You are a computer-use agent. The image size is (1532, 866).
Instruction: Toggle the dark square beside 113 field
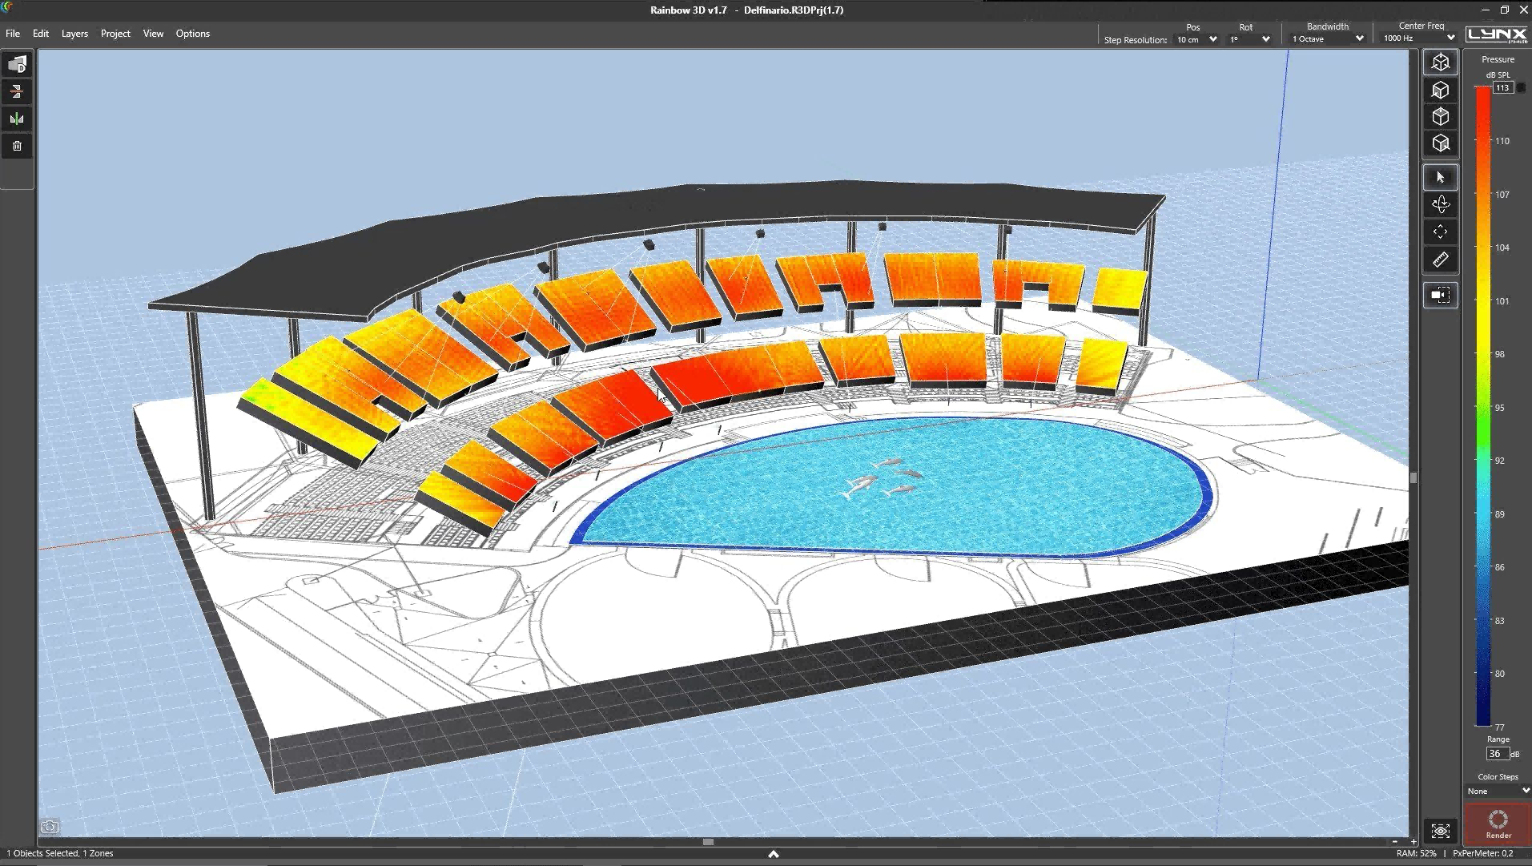[x=1521, y=88]
